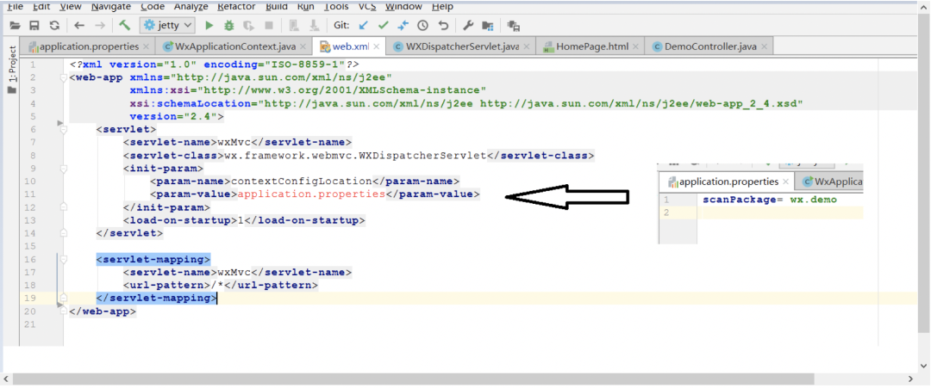931x388 pixels.
Task: Click the Git update project arrow icon
Action: pyautogui.click(x=364, y=26)
